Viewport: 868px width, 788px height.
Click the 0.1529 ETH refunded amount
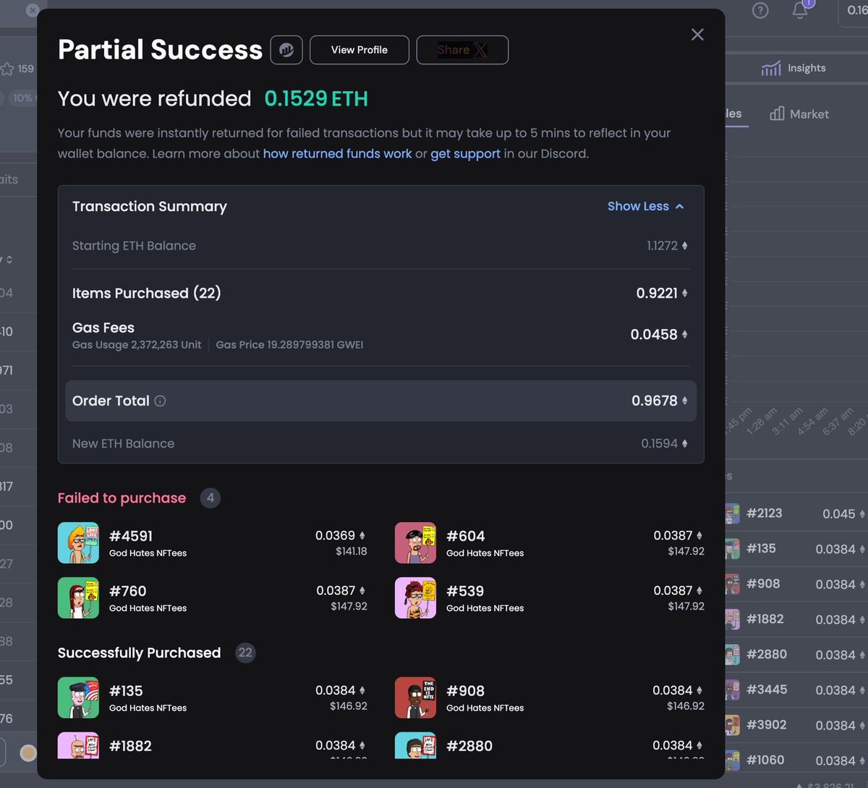tap(316, 98)
